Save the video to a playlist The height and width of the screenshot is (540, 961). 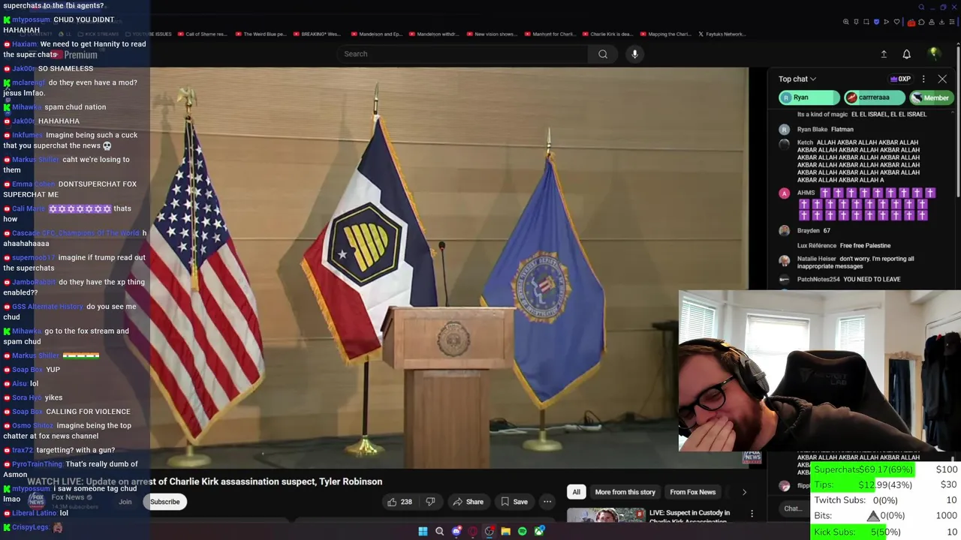click(514, 502)
